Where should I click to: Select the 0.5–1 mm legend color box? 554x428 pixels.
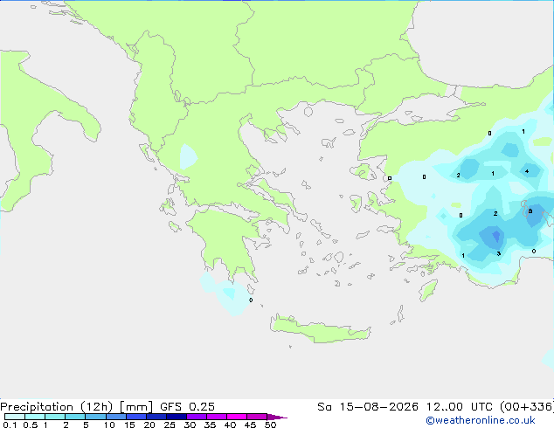point(35,417)
